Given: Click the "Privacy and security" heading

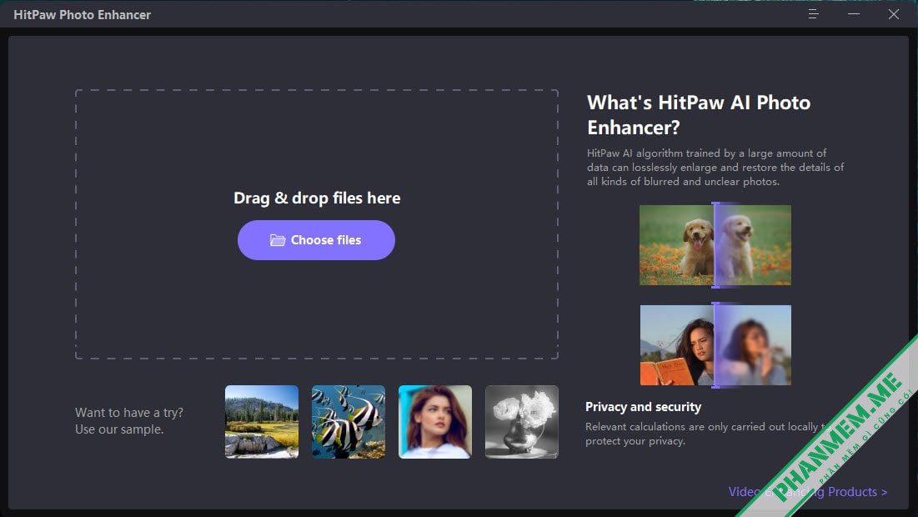Looking at the screenshot, I should coord(643,407).
